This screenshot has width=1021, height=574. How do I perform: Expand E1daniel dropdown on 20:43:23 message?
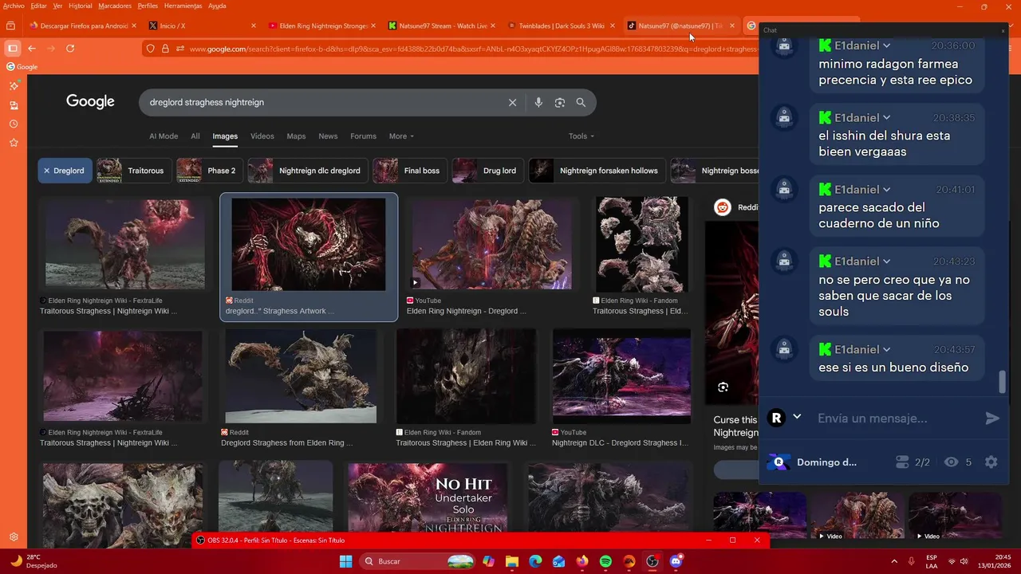point(886,261)
